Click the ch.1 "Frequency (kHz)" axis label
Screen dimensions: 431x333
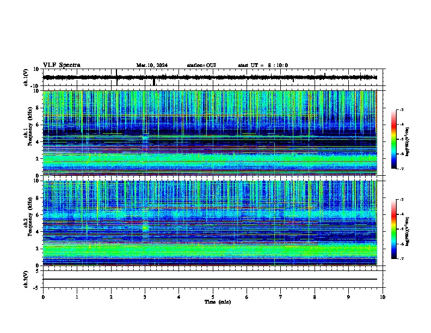30,126
